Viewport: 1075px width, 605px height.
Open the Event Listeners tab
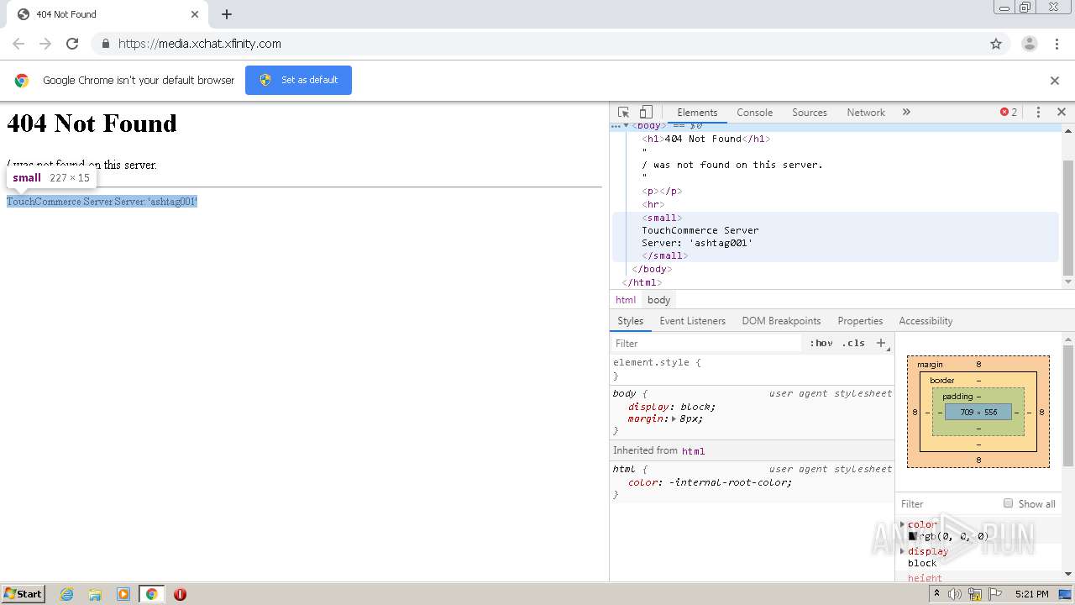(x=692, y=321)
